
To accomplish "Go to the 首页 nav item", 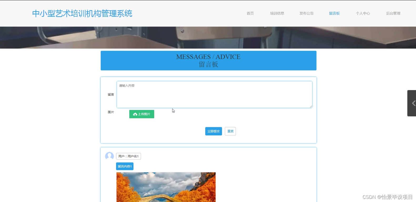I will [x=250, y=13].
